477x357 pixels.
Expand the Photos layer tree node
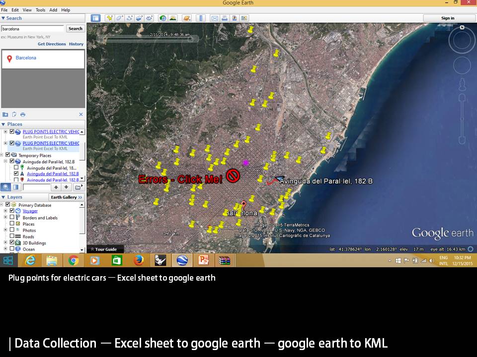tap(5, 230)
